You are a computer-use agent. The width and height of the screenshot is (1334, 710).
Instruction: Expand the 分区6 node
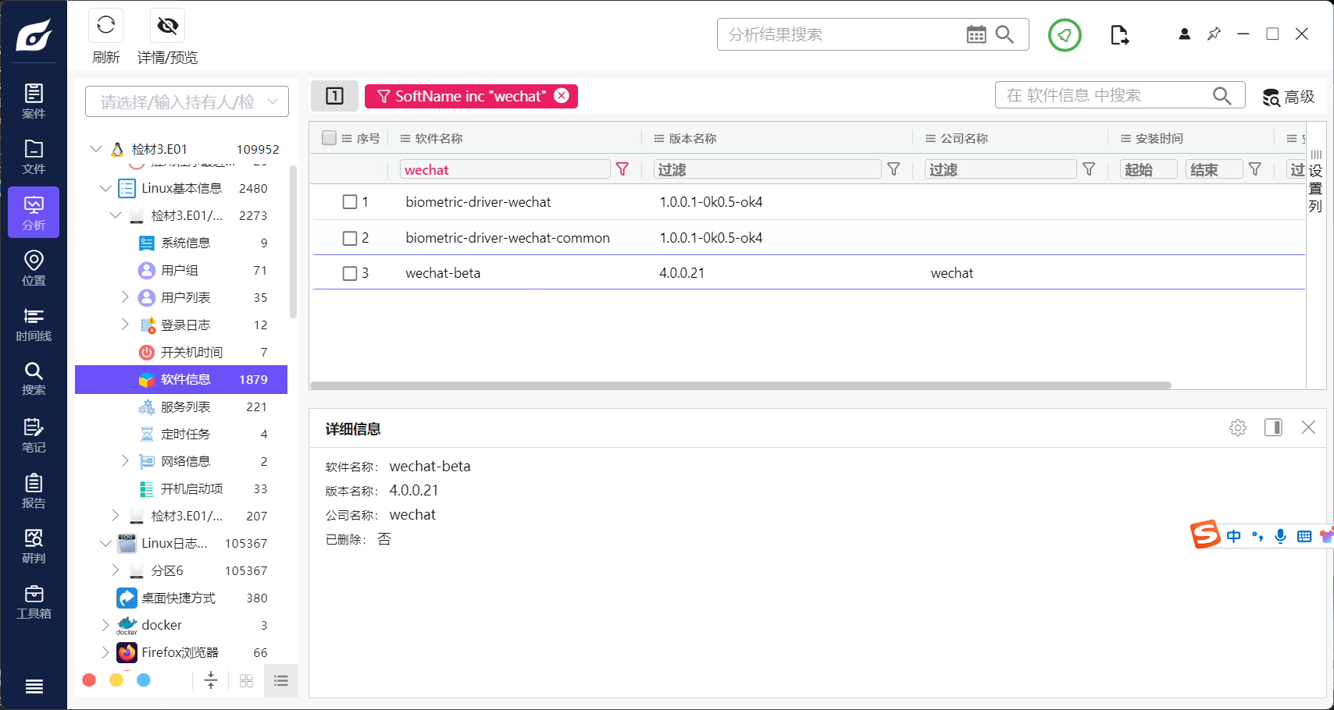point(116,570)
